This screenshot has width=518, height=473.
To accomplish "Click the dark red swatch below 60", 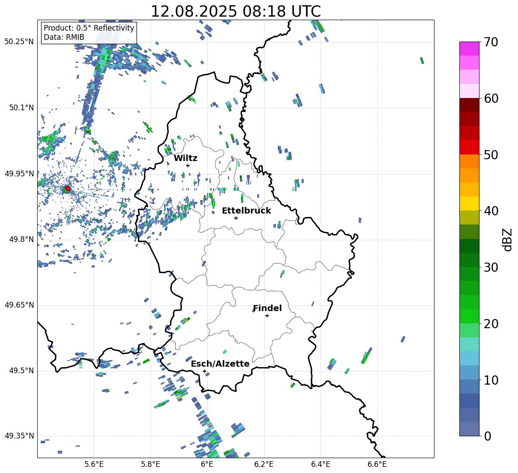I will [469, 105].
